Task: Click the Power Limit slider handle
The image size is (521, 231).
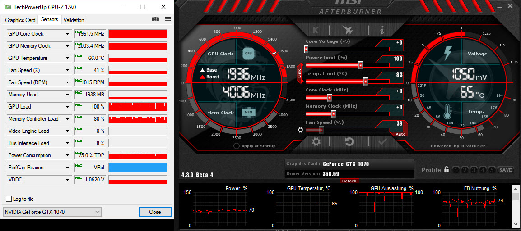Action: [361, 65]
